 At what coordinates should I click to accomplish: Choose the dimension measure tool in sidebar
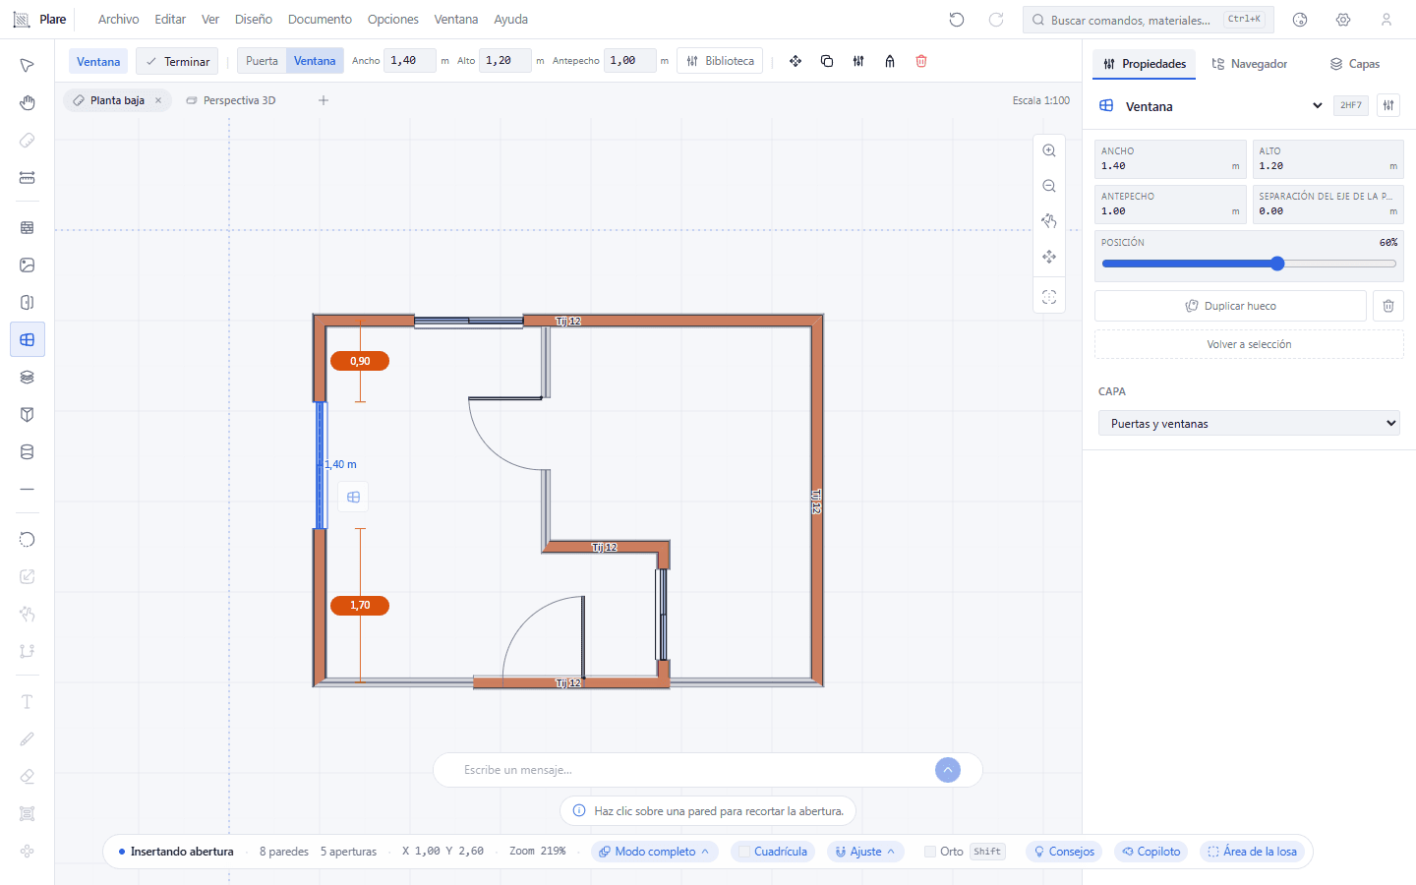click(28, 178)
